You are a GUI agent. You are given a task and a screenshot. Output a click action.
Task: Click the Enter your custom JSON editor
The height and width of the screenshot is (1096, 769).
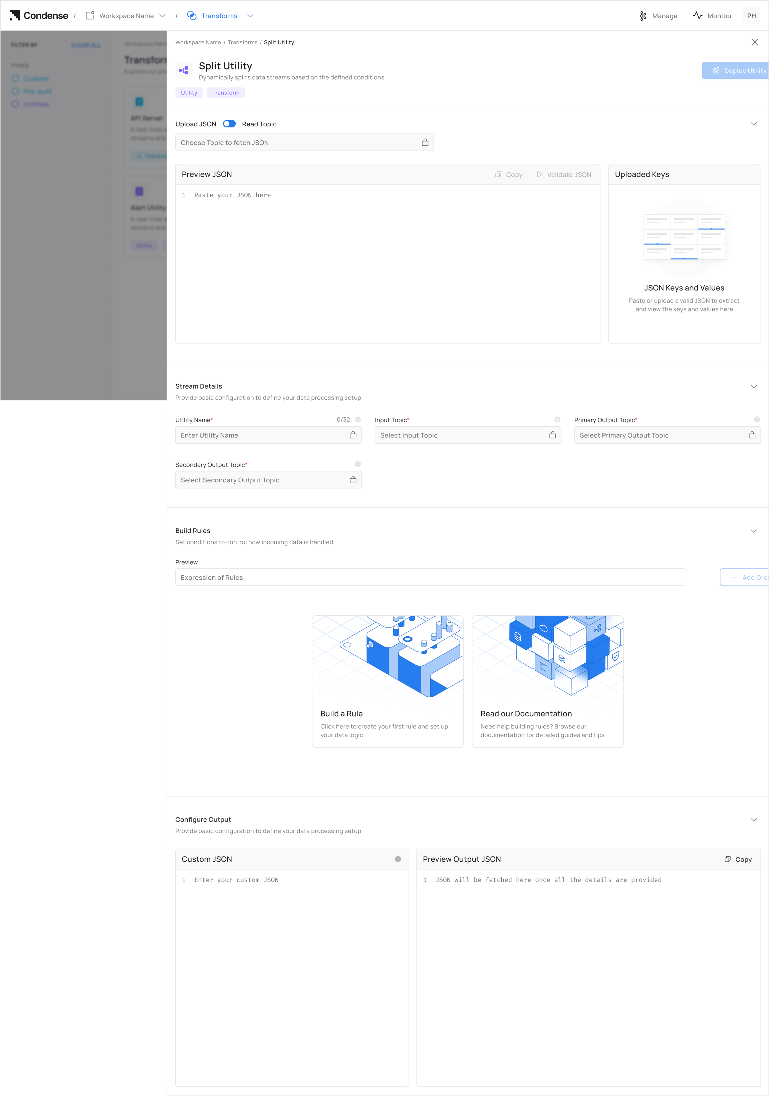click(x=292, y=978)
